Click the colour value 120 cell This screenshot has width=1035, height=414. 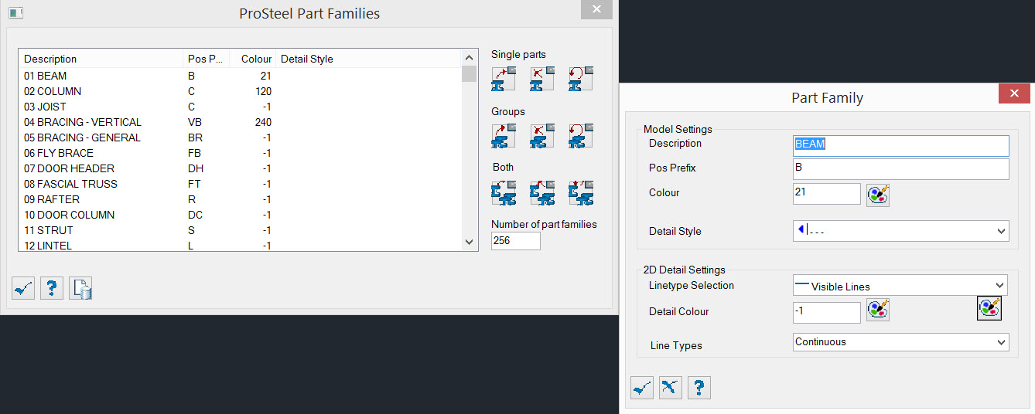(263, 91)
